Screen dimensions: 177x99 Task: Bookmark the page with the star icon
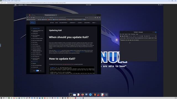click(x=87, y=18)
